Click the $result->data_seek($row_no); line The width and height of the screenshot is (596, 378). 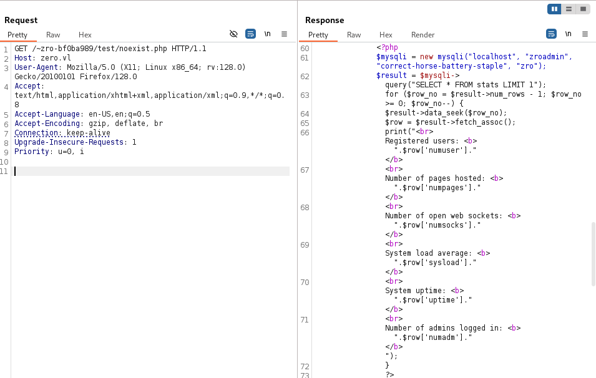click(x=446, y=113)
